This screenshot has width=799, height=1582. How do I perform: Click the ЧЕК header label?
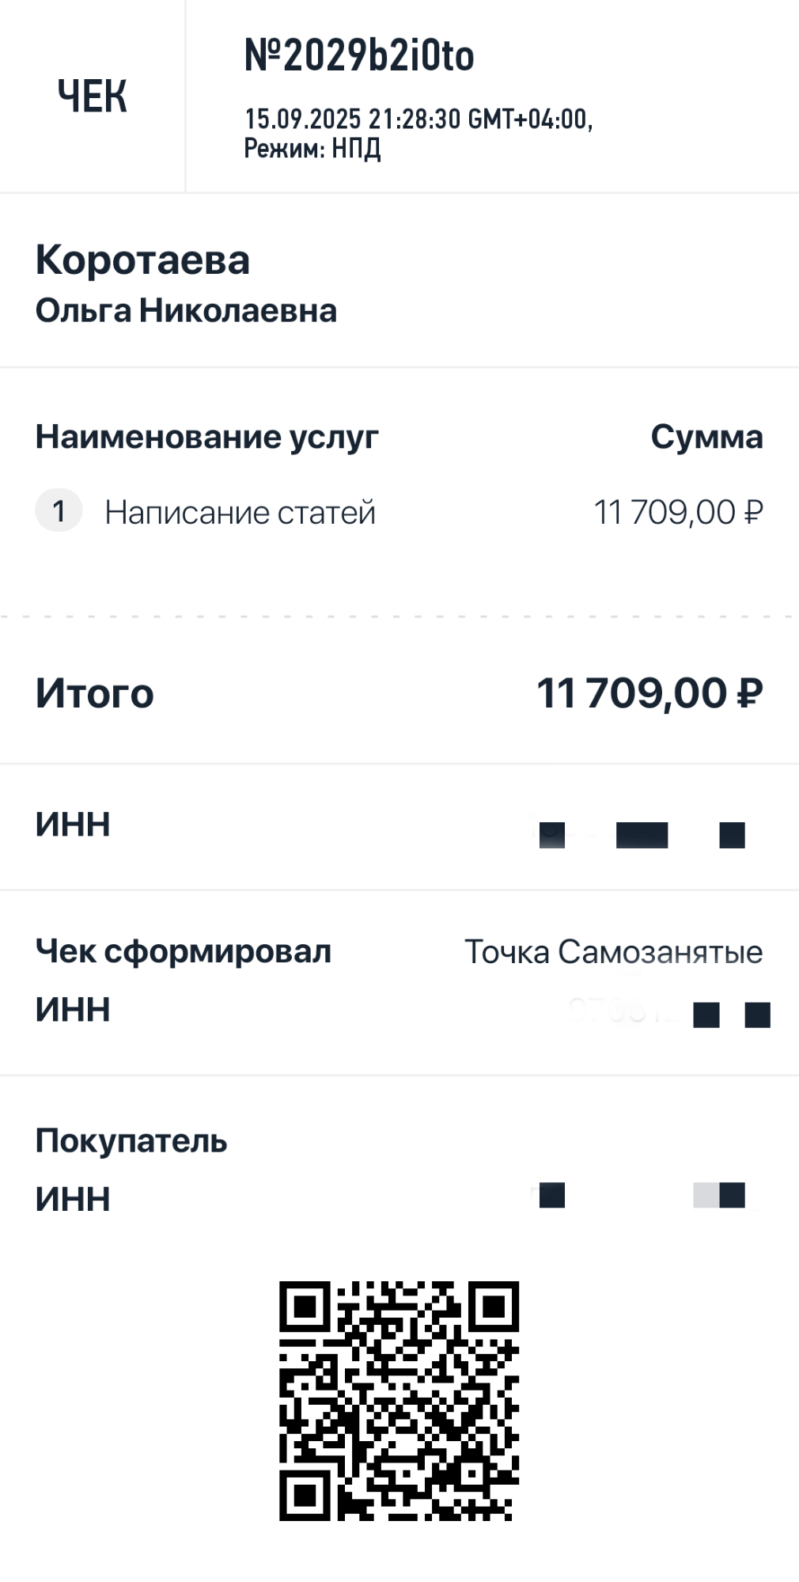92,97
